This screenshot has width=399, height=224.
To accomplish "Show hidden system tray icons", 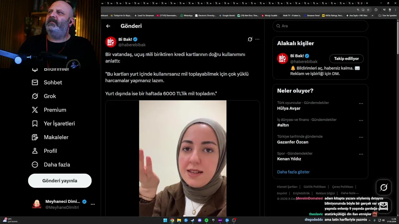I will pos(370,220).
